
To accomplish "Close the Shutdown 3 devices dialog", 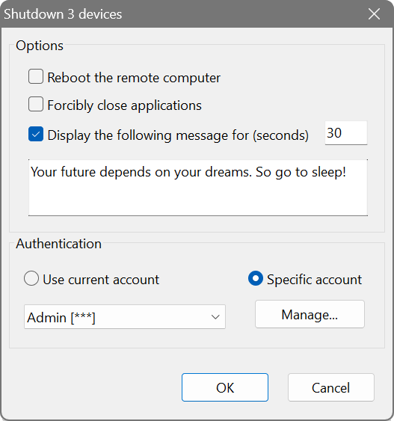I will [374, 14].
